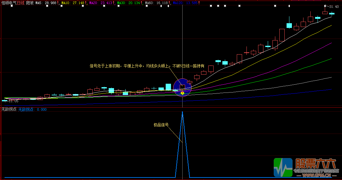This screenshot has height=180, width=342.
Task: Click the peak of the blue indicator spike
Action: [x=182, y=112]
